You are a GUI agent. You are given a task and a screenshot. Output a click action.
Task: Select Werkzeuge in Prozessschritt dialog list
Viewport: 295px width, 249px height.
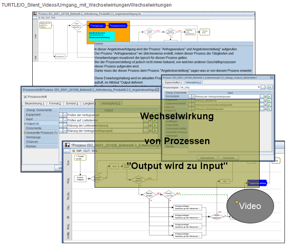41,137
